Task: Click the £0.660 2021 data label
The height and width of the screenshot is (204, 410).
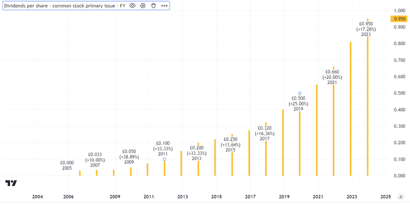Action: (333, 77)
